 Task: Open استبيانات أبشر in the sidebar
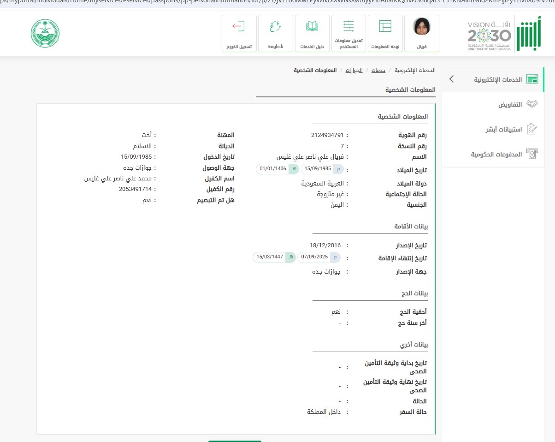503,129
